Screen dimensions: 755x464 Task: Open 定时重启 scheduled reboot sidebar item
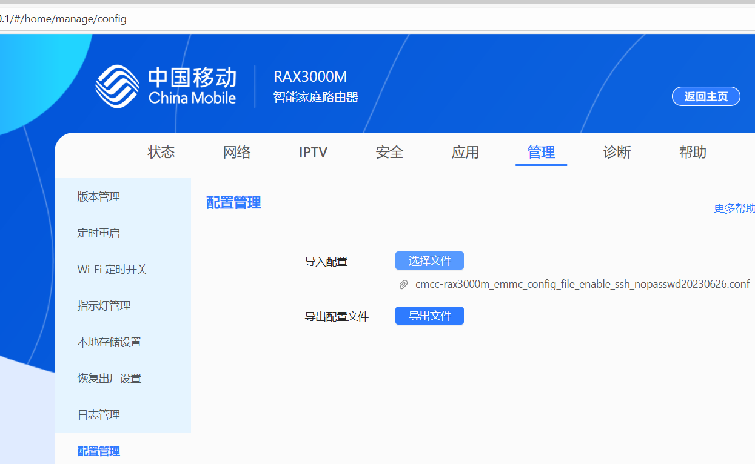point(99,233)
